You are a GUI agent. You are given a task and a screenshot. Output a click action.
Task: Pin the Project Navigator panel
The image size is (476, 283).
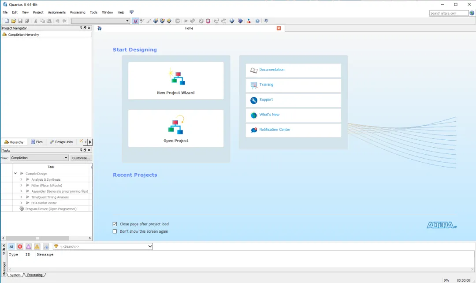point(81,28)
